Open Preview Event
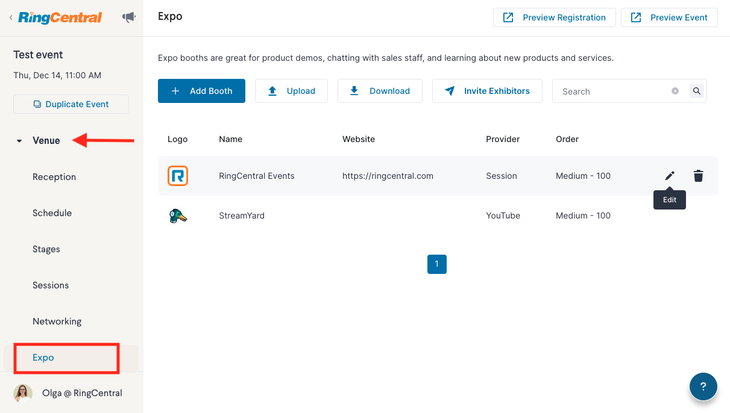730x413 pixels. 669,17
